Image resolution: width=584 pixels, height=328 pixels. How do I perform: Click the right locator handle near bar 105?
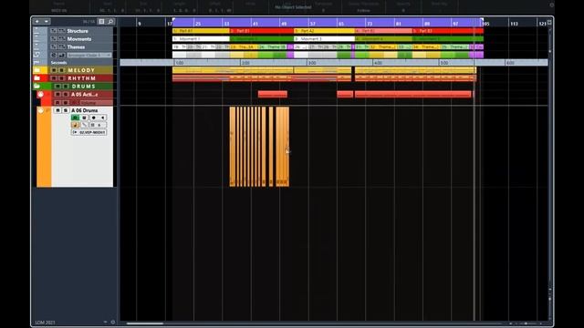481,20
